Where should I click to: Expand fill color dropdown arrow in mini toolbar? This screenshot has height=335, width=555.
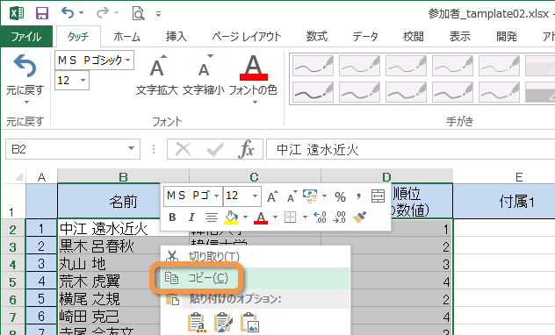245,217
